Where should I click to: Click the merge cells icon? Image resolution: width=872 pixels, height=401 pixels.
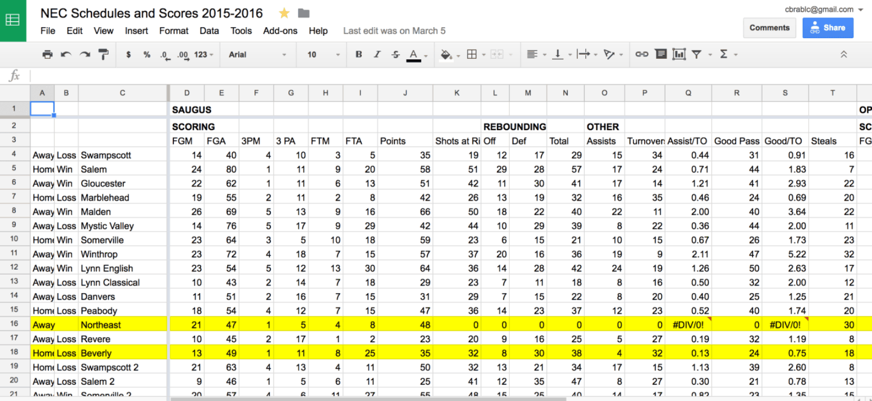point(496,54)
